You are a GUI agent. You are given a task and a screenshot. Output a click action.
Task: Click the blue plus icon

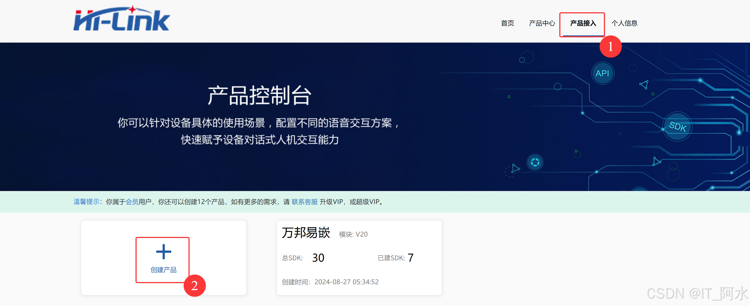[x=163, y=252]
